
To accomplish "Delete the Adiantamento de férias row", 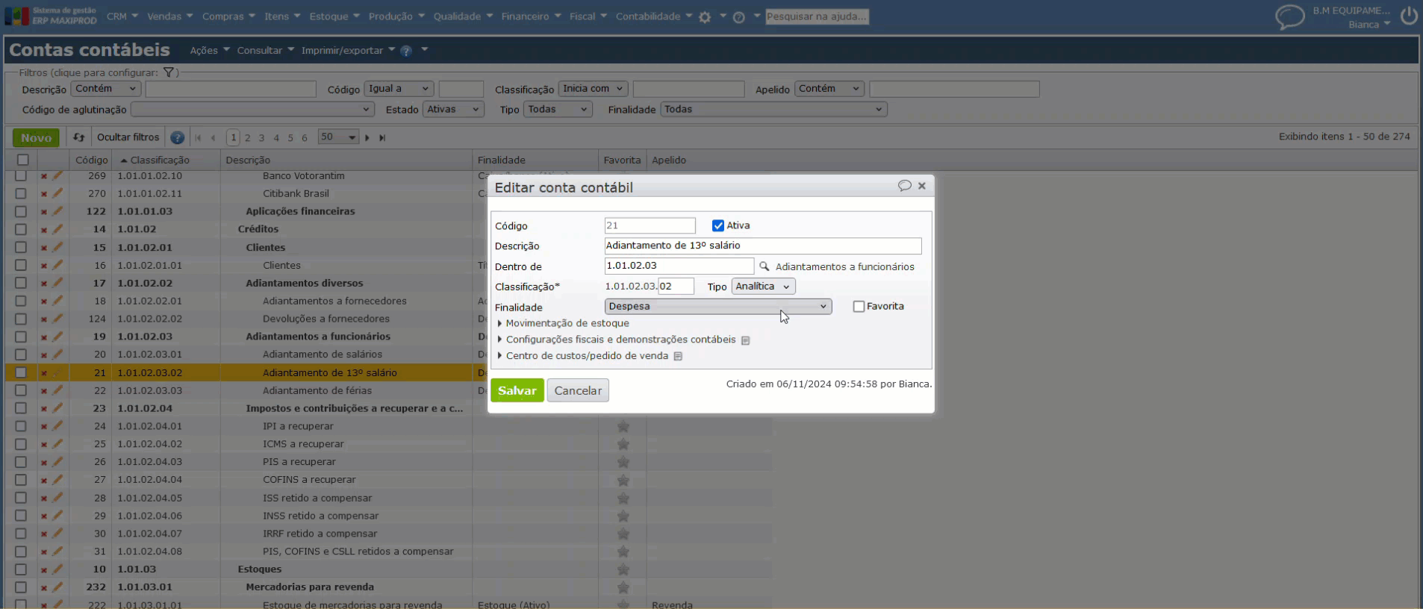I will 43,390.
